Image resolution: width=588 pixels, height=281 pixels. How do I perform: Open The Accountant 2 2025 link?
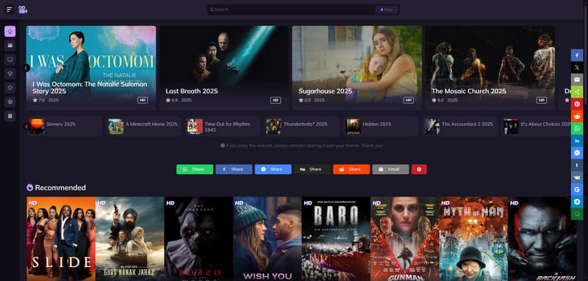(460, 126)
